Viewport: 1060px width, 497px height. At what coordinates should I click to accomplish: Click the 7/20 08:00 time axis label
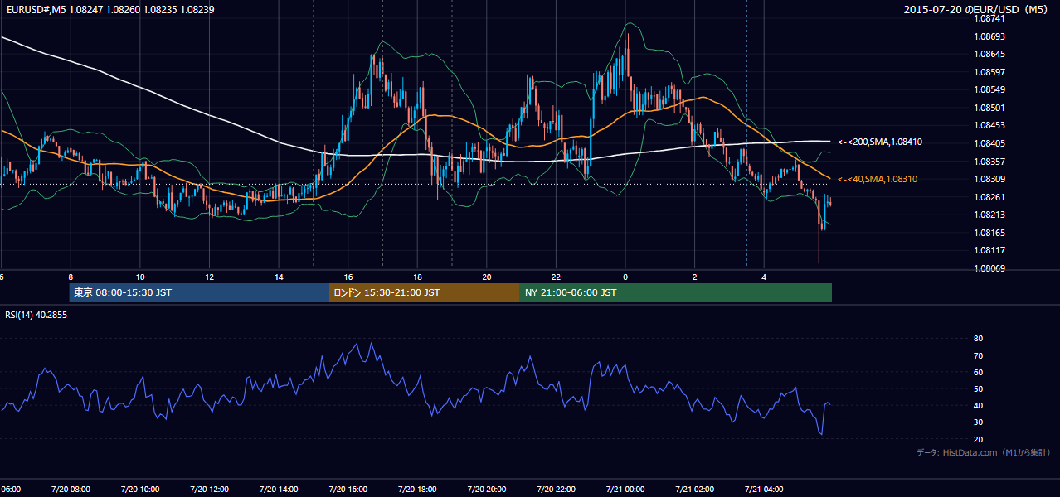[x=71, y=490]
